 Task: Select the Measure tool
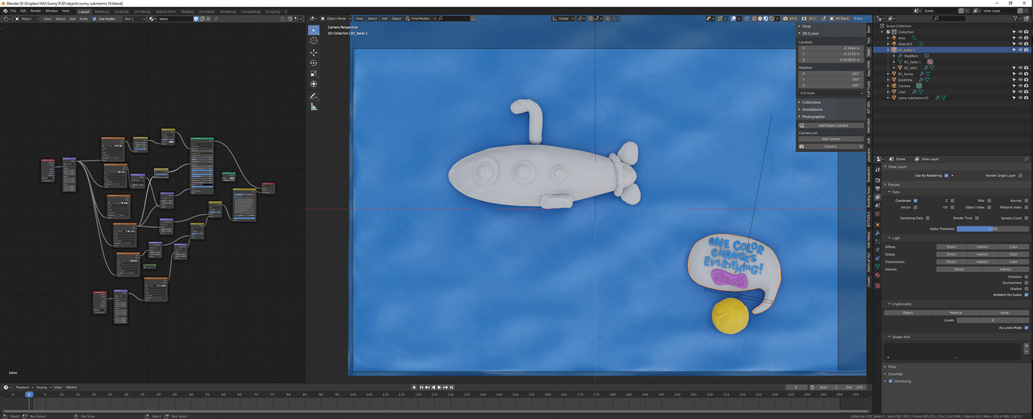314,107
